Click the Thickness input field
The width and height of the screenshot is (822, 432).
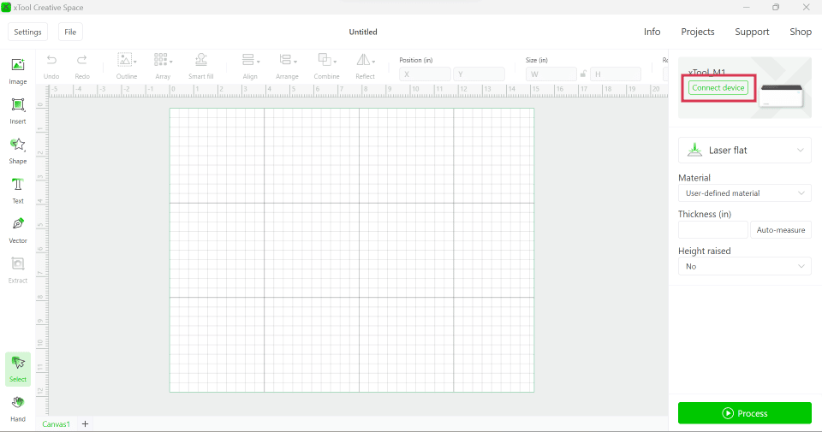point(713,230)
